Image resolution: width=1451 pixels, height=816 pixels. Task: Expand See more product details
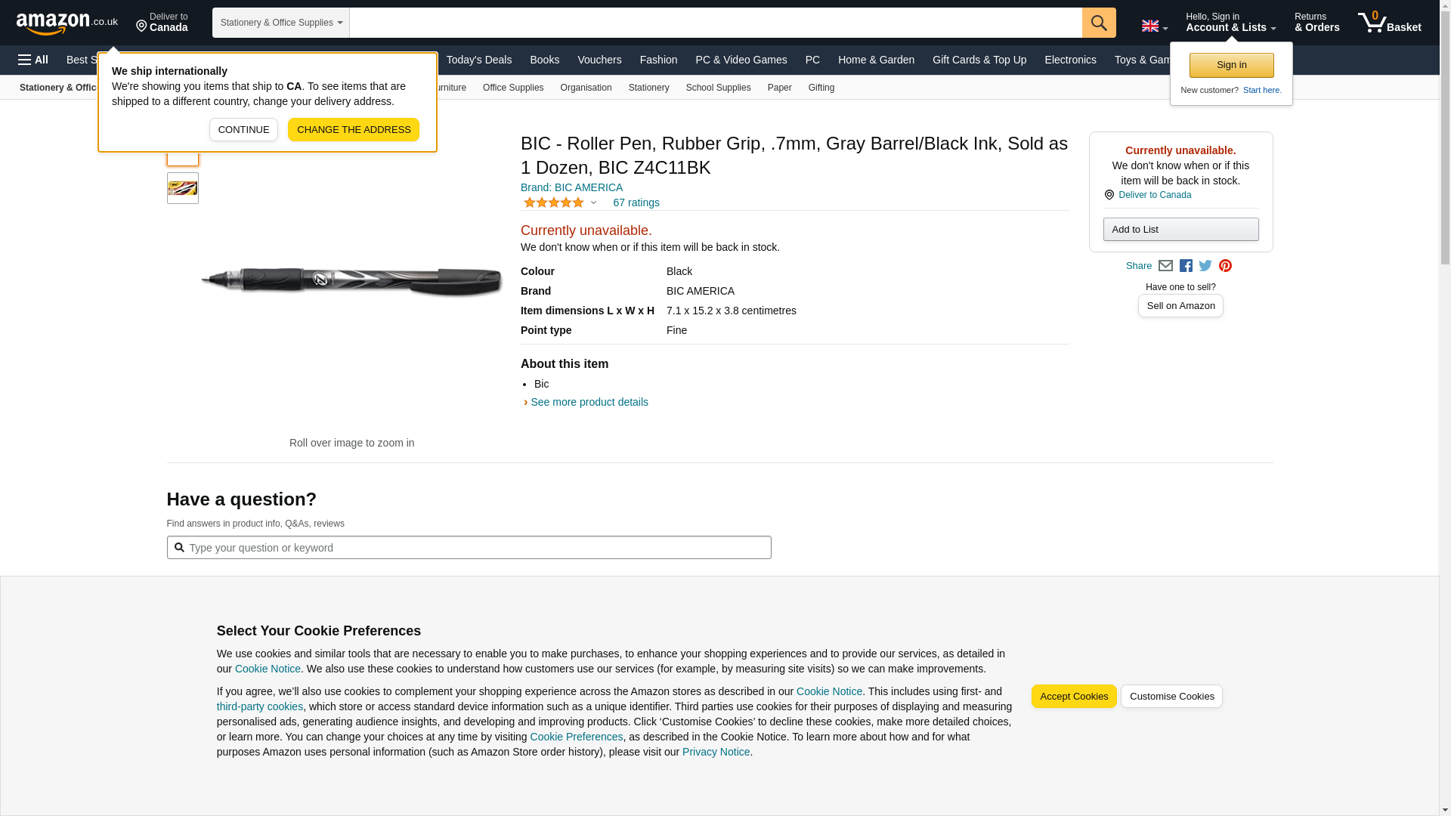tap(589, 402)
